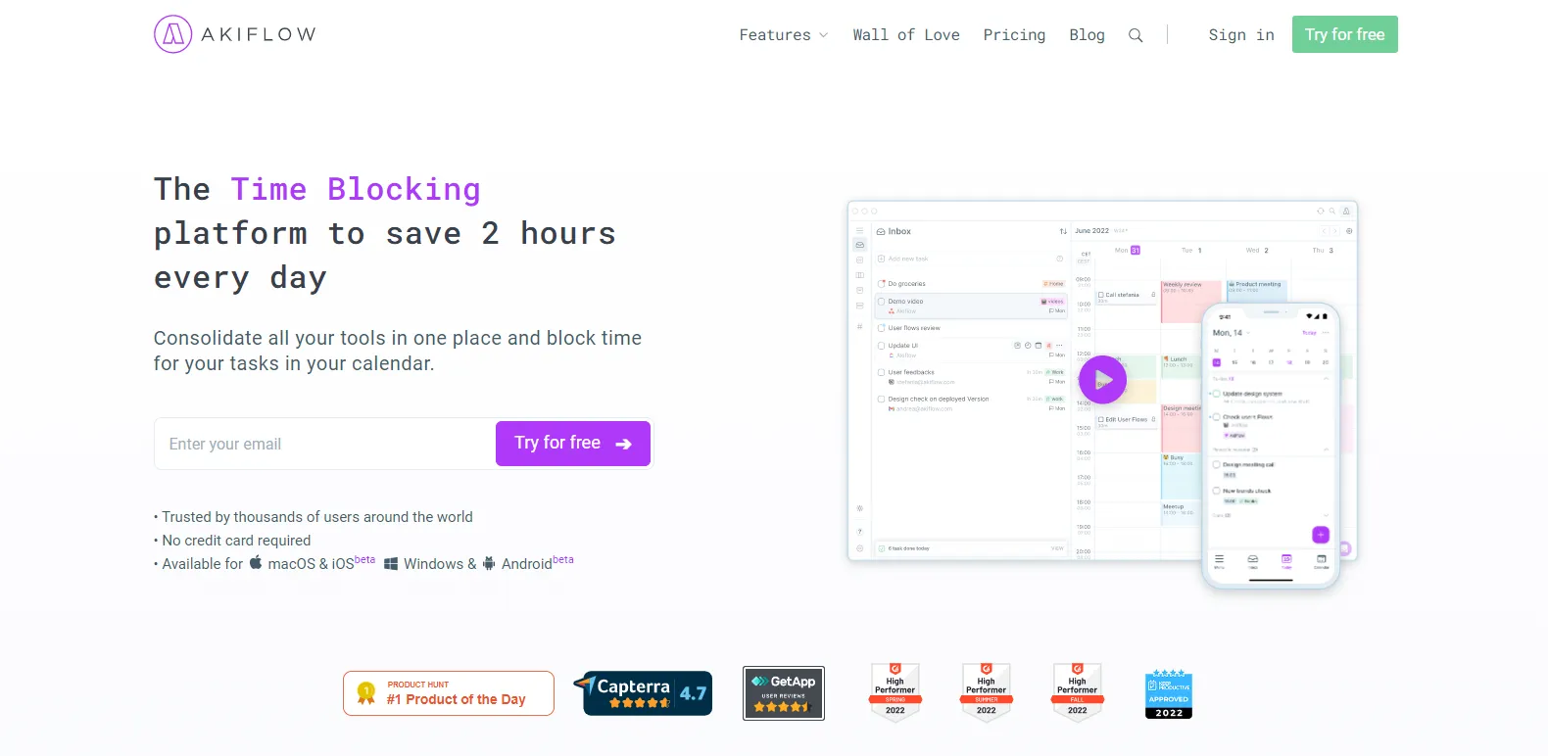Select the Today tab in phone preview

(x=1286, y=561)
